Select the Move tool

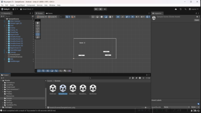[38, 26]
